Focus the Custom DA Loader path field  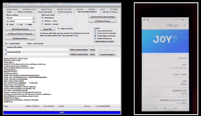tap(38, 50)
